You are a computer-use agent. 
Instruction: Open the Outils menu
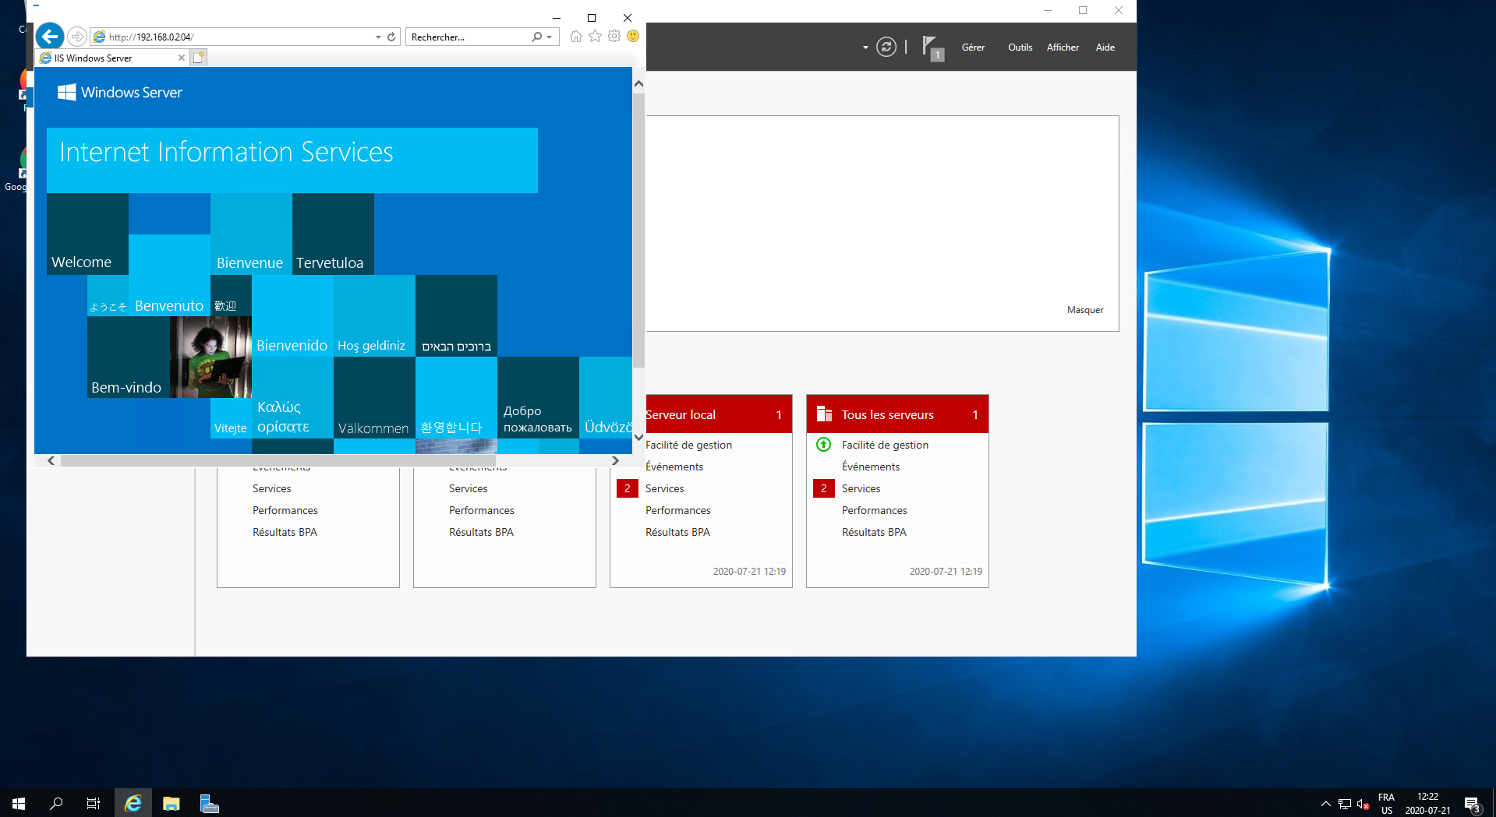(x=1020, y=48)
